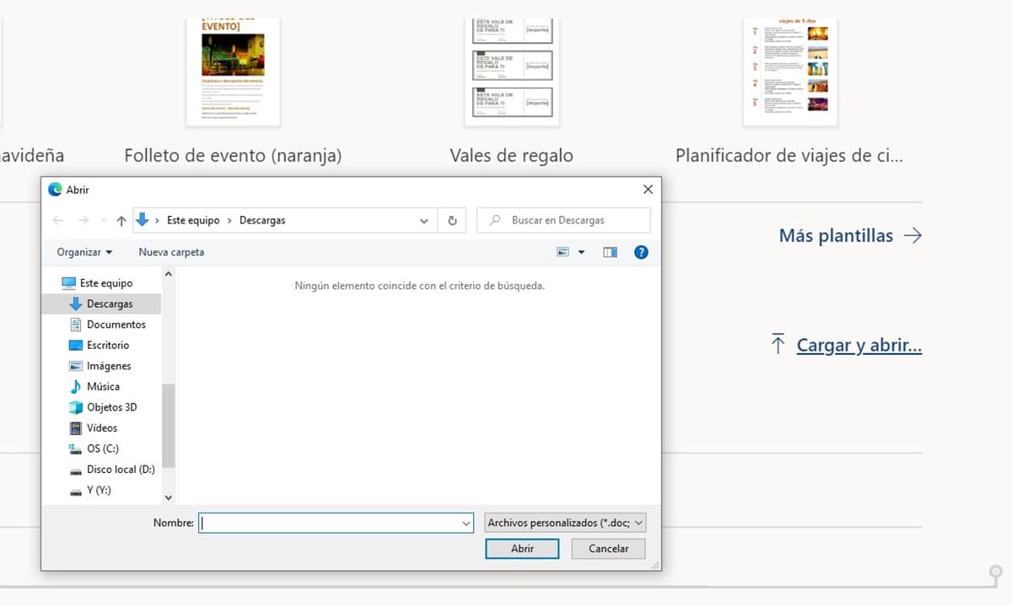Viewport: 1012px width, 607px height.
Task: Open the Organizar menu
Action: point(84,252)
